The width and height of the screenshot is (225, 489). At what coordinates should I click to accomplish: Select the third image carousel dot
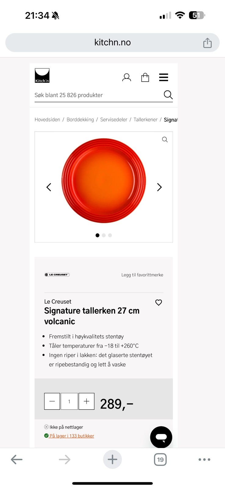(x=110, y=235)
